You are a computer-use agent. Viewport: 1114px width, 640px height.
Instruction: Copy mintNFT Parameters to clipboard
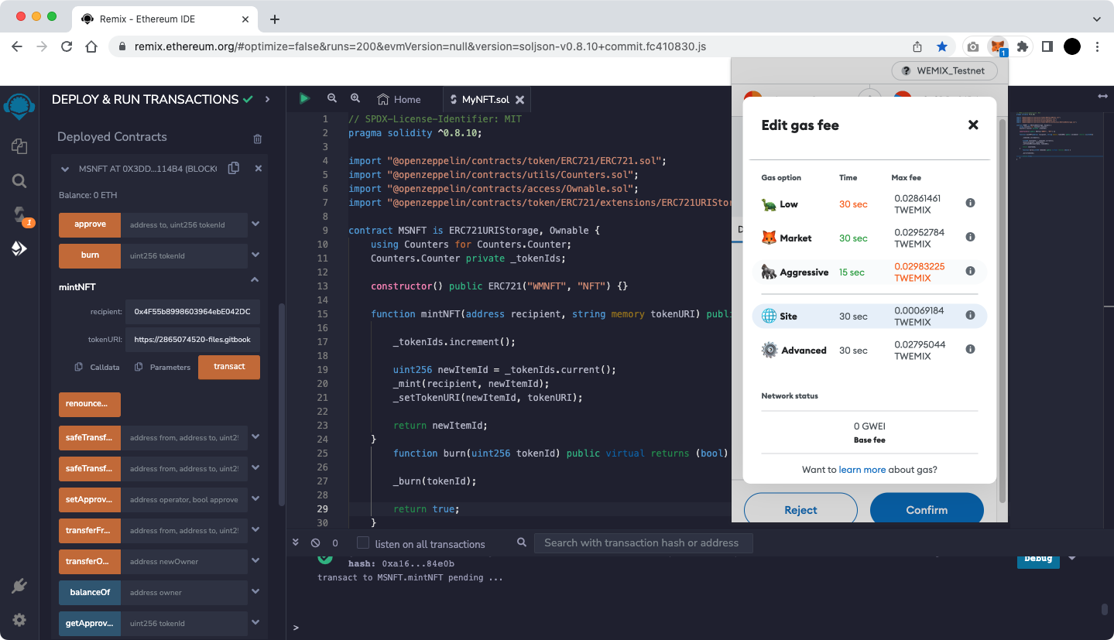tap(139, 367)
